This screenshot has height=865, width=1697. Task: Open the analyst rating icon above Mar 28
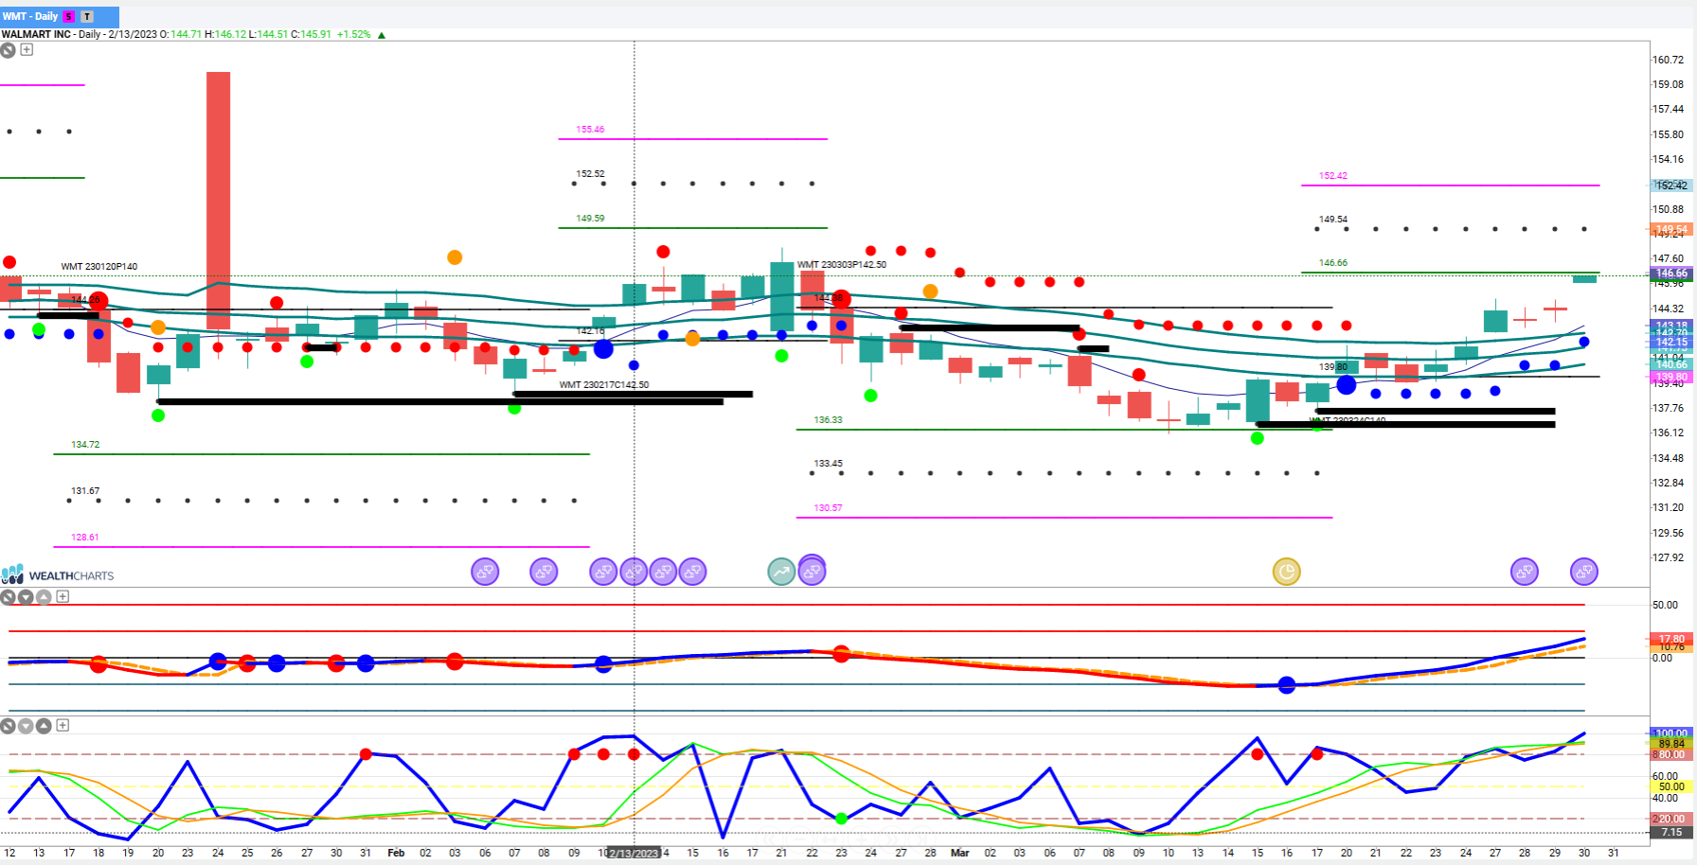[x=1525, y=572]
